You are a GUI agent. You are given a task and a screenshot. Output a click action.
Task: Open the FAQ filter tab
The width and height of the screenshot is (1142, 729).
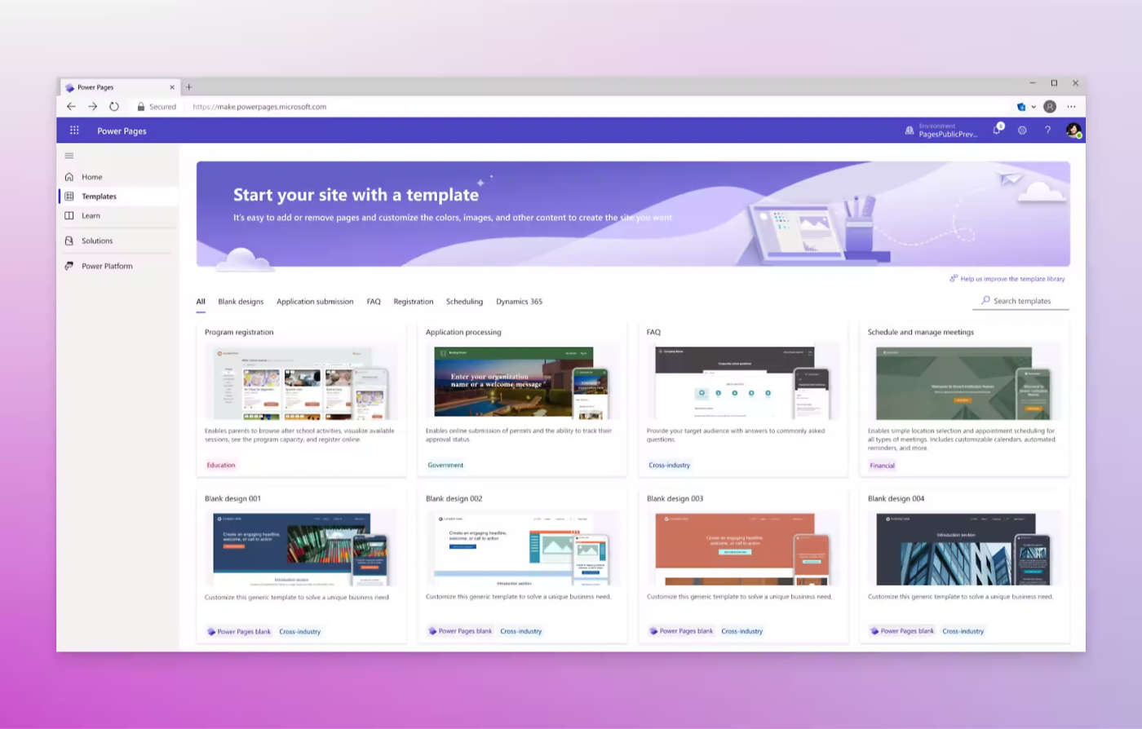pos(374,302)
